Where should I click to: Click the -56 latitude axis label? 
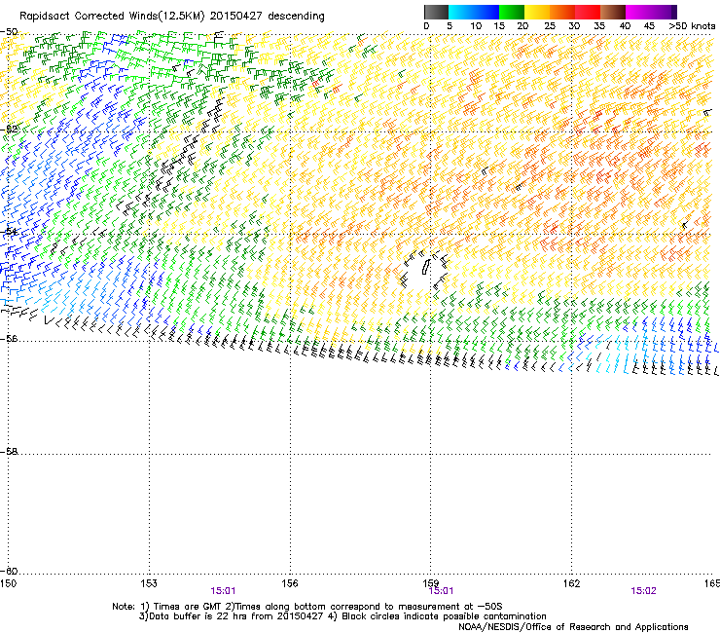point(10,338)
